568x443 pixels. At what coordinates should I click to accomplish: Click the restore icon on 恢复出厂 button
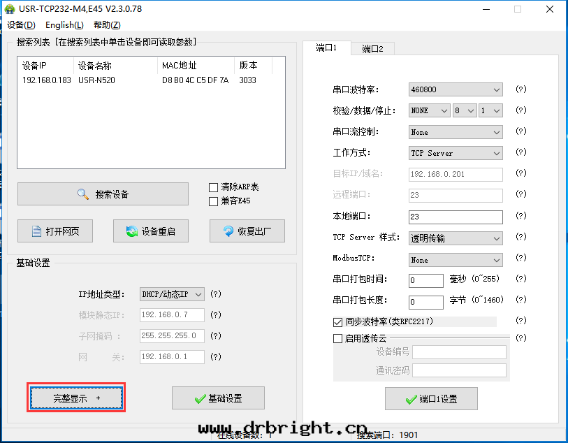coord(228,231)
